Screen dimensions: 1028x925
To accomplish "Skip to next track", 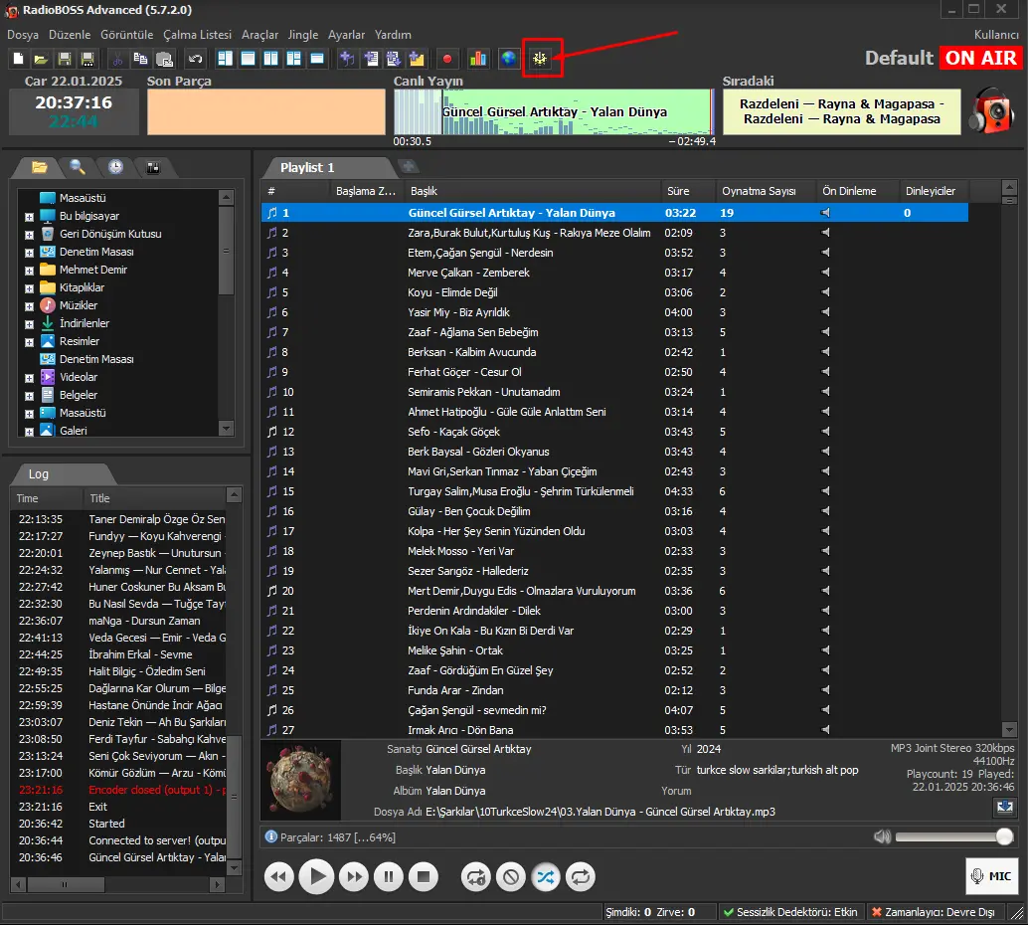I will [354, 876].
